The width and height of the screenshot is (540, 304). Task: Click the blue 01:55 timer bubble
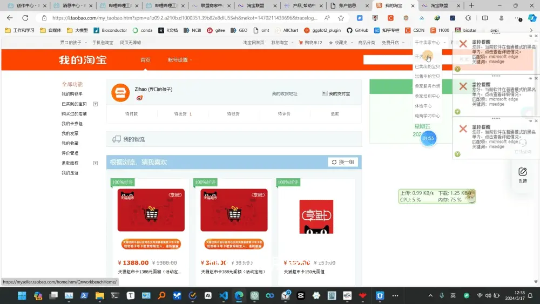pos(428,138)
